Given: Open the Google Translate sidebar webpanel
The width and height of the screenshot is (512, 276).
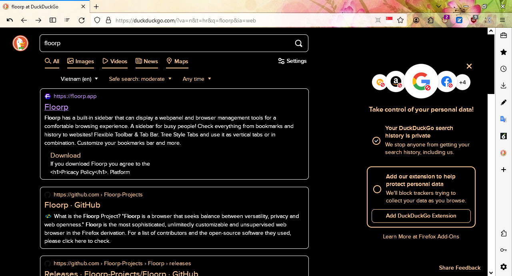Looking at the screenshot, I should click(x=504, y=119).
